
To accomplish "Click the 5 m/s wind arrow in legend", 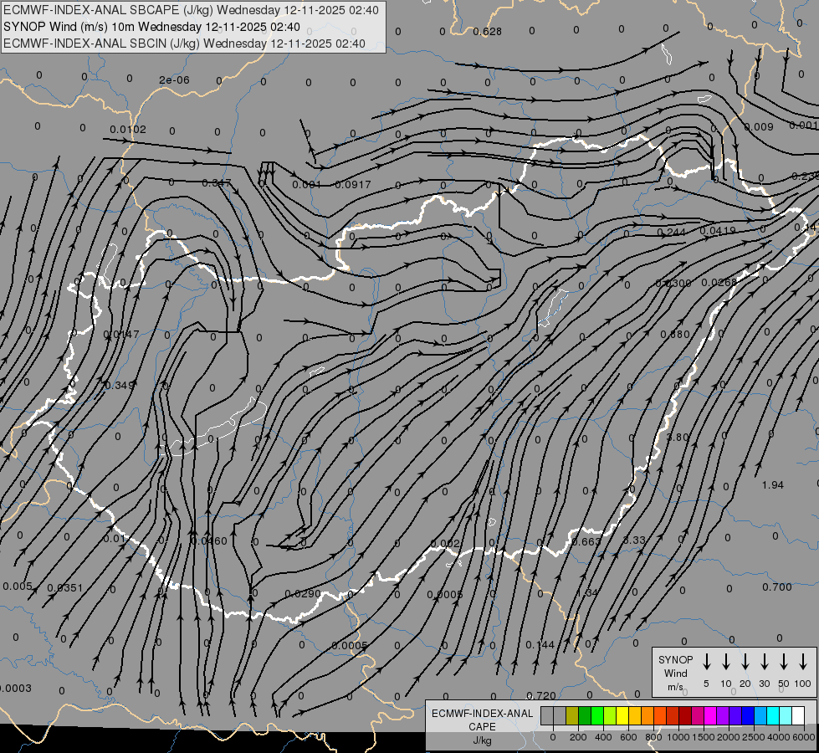I will coord(706,662).
